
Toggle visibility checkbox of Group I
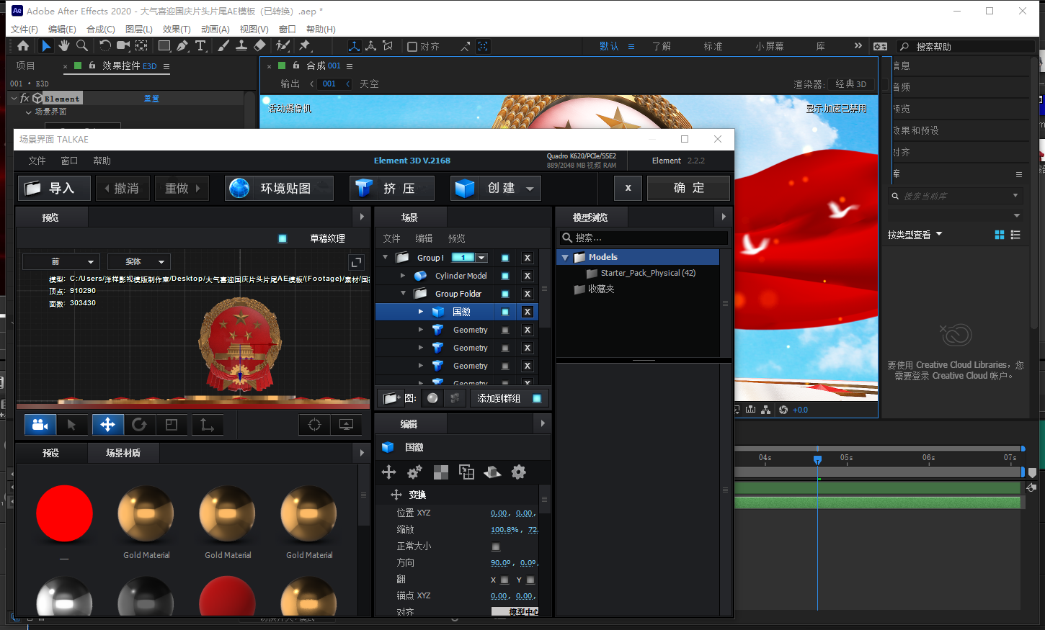pyautogui.click(x=505, y=258)
